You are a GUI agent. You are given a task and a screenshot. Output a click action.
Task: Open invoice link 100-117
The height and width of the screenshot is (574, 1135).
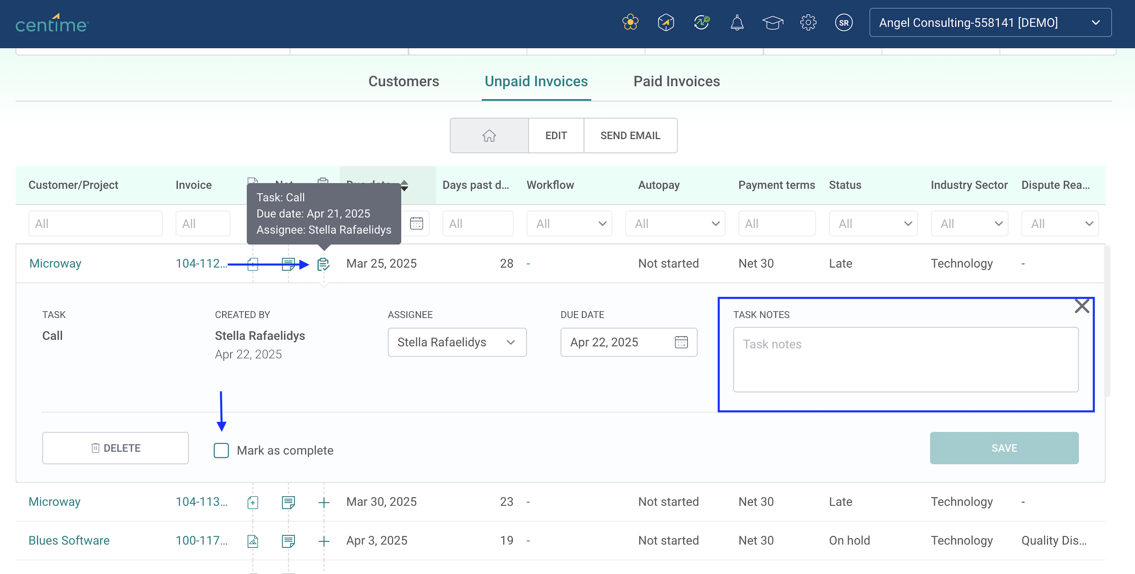pos(201,541)
